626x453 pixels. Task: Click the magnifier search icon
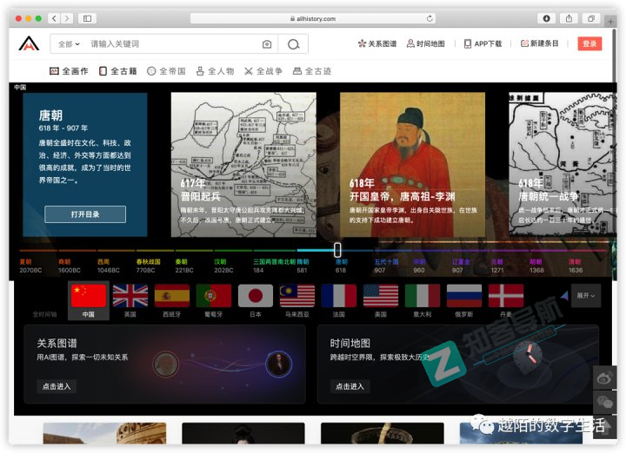coord(294,44)
